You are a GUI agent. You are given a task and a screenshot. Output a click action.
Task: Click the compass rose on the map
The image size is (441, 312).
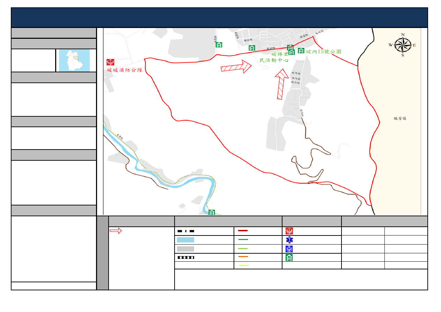(403, 45)
